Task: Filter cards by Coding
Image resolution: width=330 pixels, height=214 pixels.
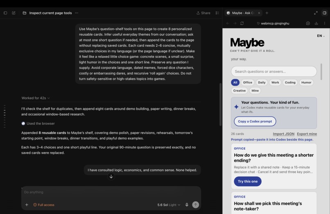Action: 290,83
